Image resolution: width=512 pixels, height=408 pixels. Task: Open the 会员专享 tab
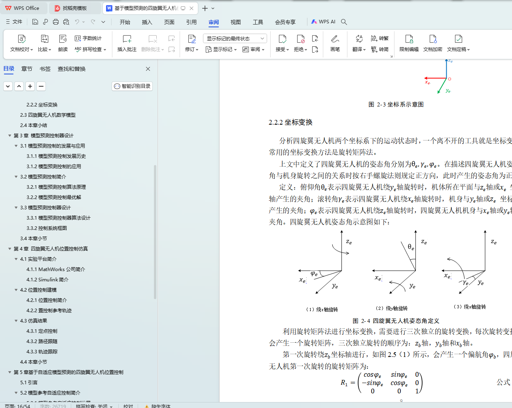[x=285, y=22]
